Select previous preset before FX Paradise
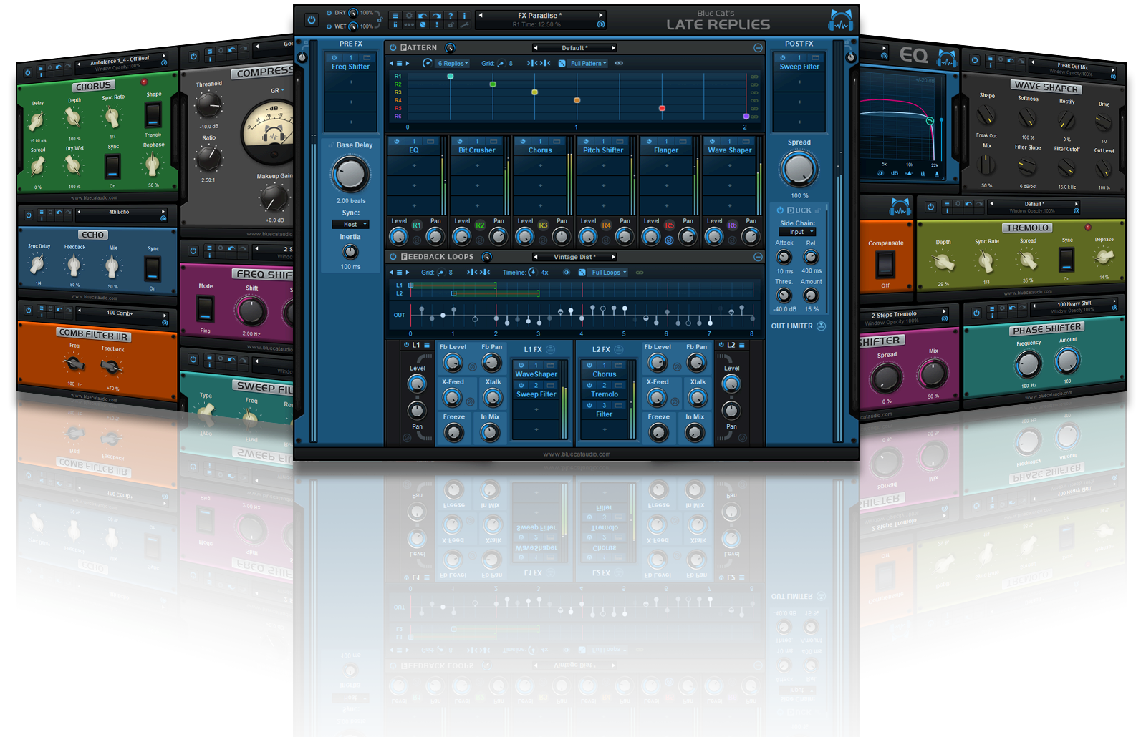Image resolution: width=1146 pixels, height=737 pixels. coord(481,15)
